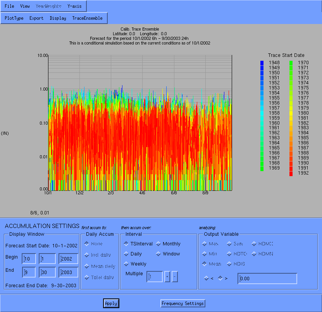
Task: Open Frequency Settings
Action: coord(183,303)
